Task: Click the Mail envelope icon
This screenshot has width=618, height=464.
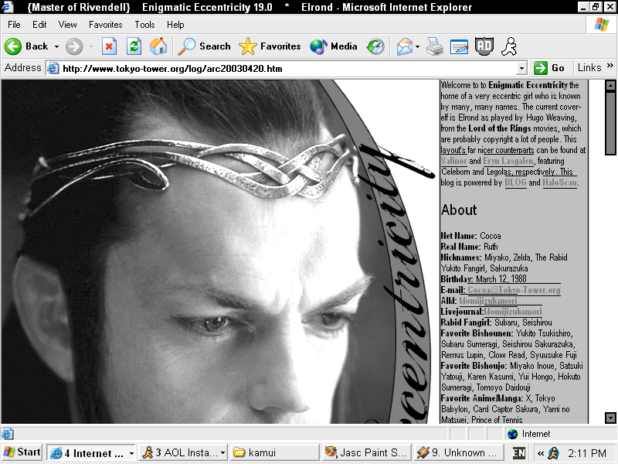Action: pyautogui.click(x=404, y=46)
